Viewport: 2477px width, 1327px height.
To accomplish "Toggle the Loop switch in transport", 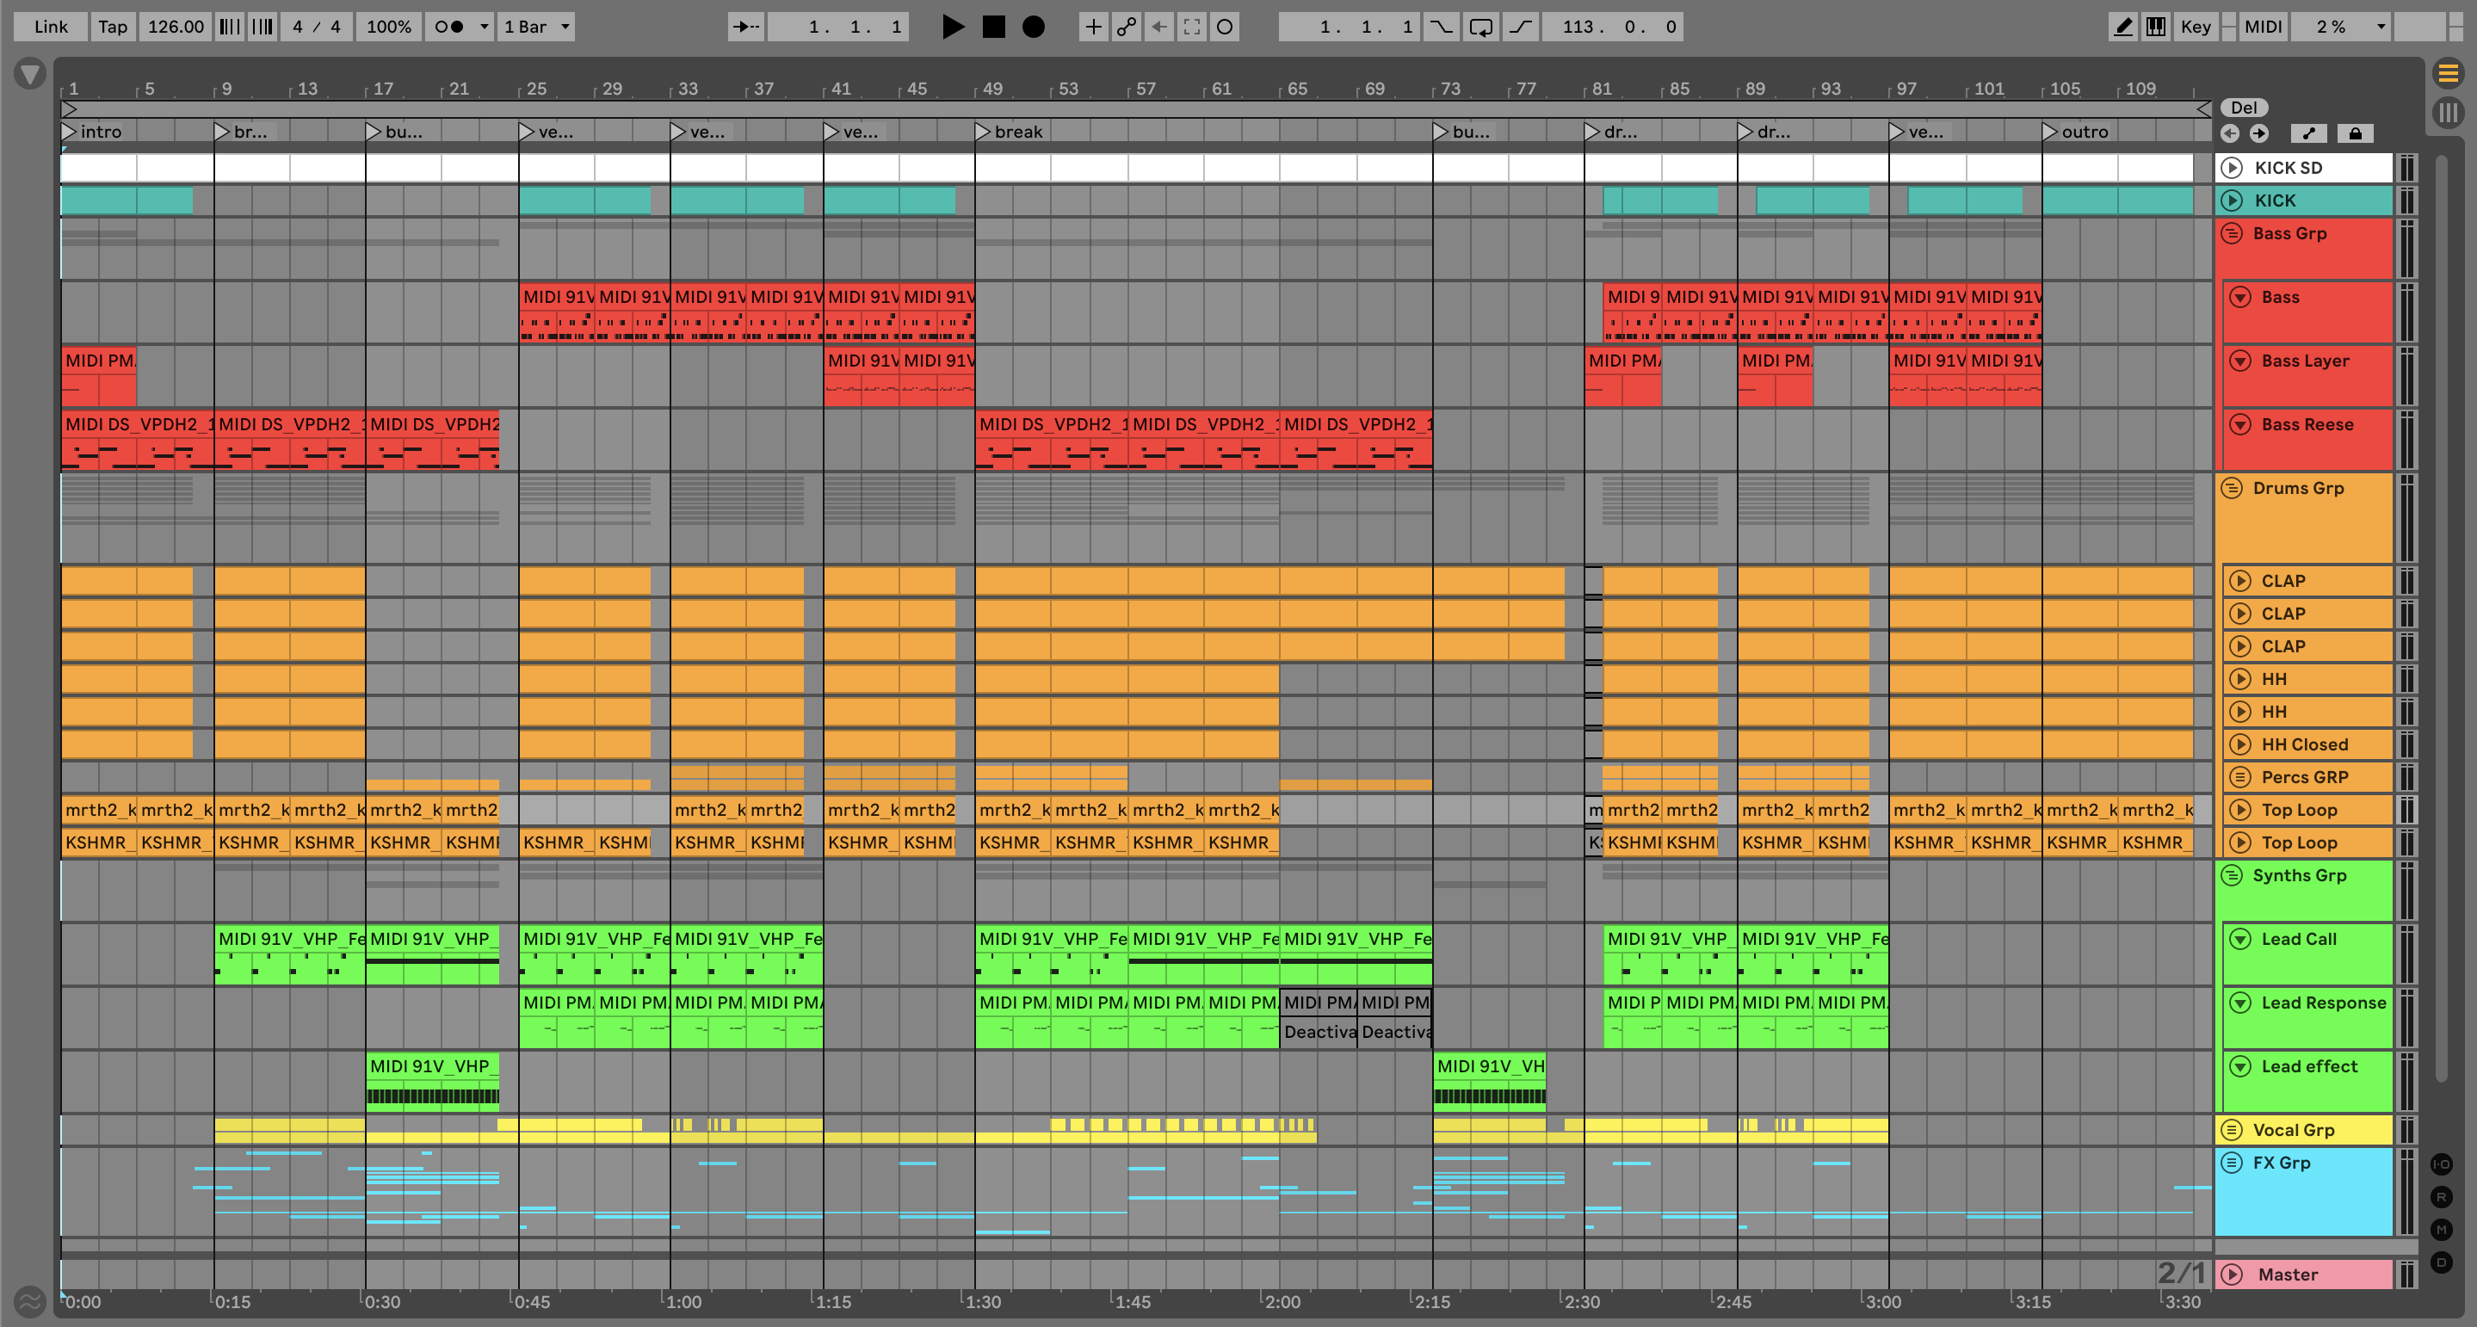I will 1481,27.
